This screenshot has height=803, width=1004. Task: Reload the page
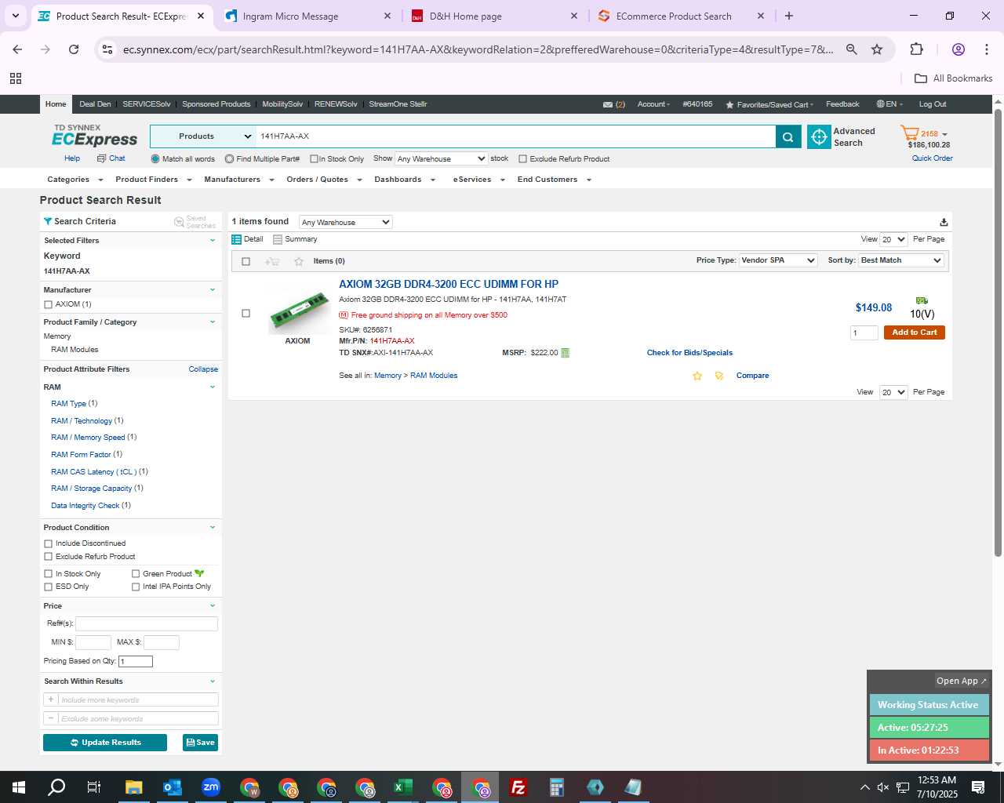74,49
